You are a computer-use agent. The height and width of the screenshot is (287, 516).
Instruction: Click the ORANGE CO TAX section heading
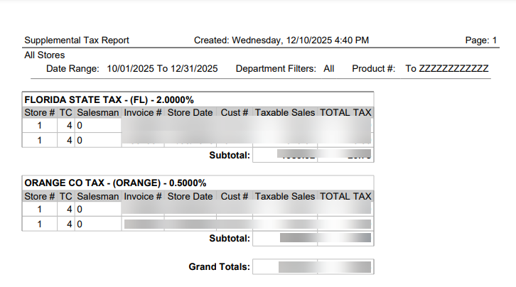[x=116, y=183]
